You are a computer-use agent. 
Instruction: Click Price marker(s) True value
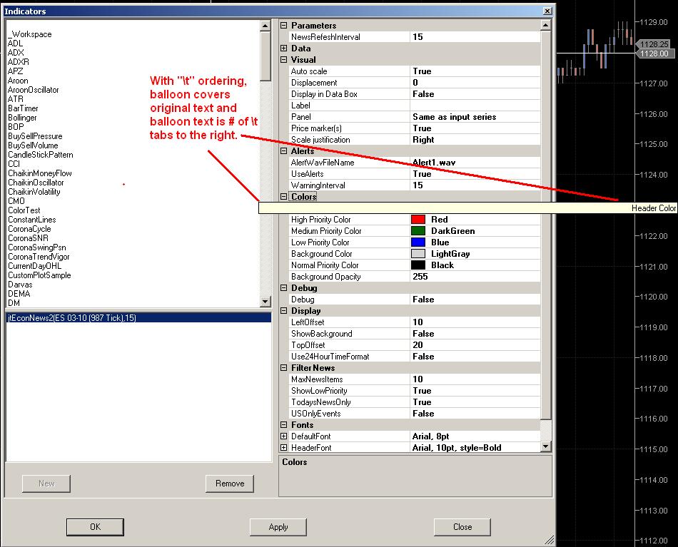[x=475, y=128]
